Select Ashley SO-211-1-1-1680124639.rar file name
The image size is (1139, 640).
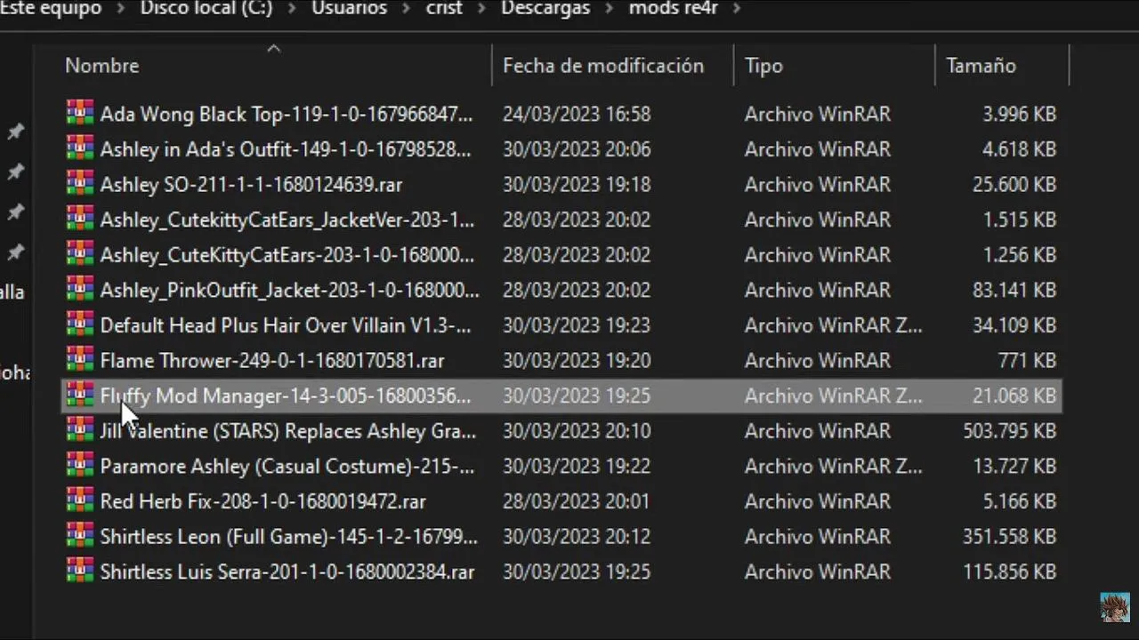(251, 185)
